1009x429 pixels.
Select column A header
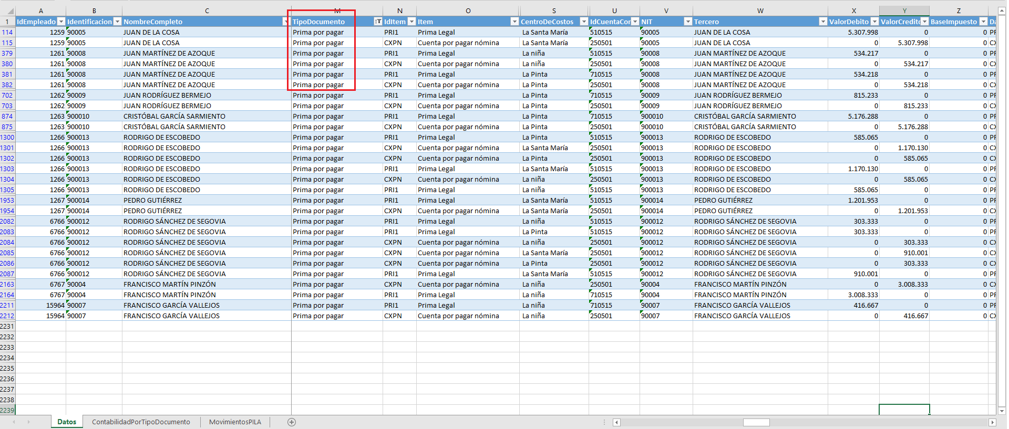(41, 11)
